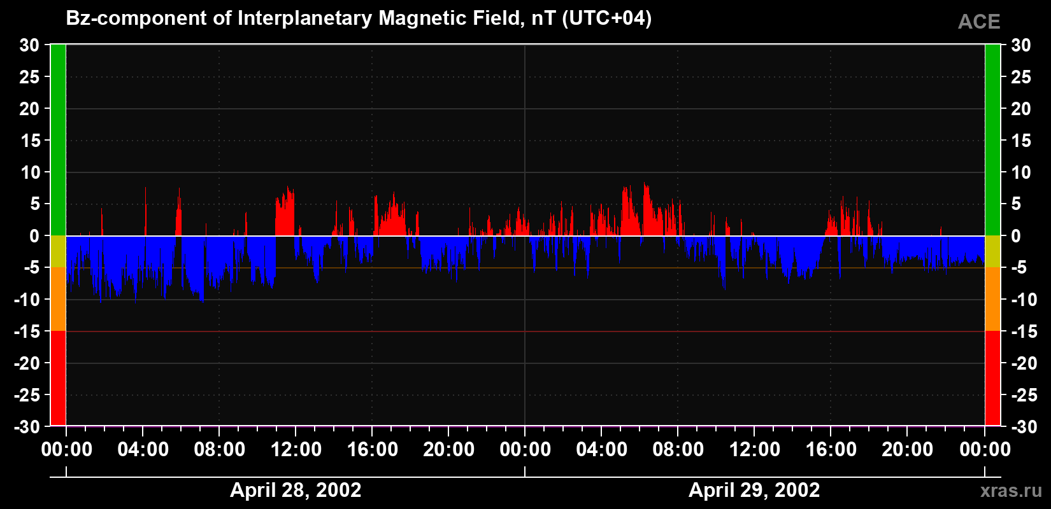Click the '-20' label on the right axis
This screenshot has width=1051, height=509.
coord(1024,363)
